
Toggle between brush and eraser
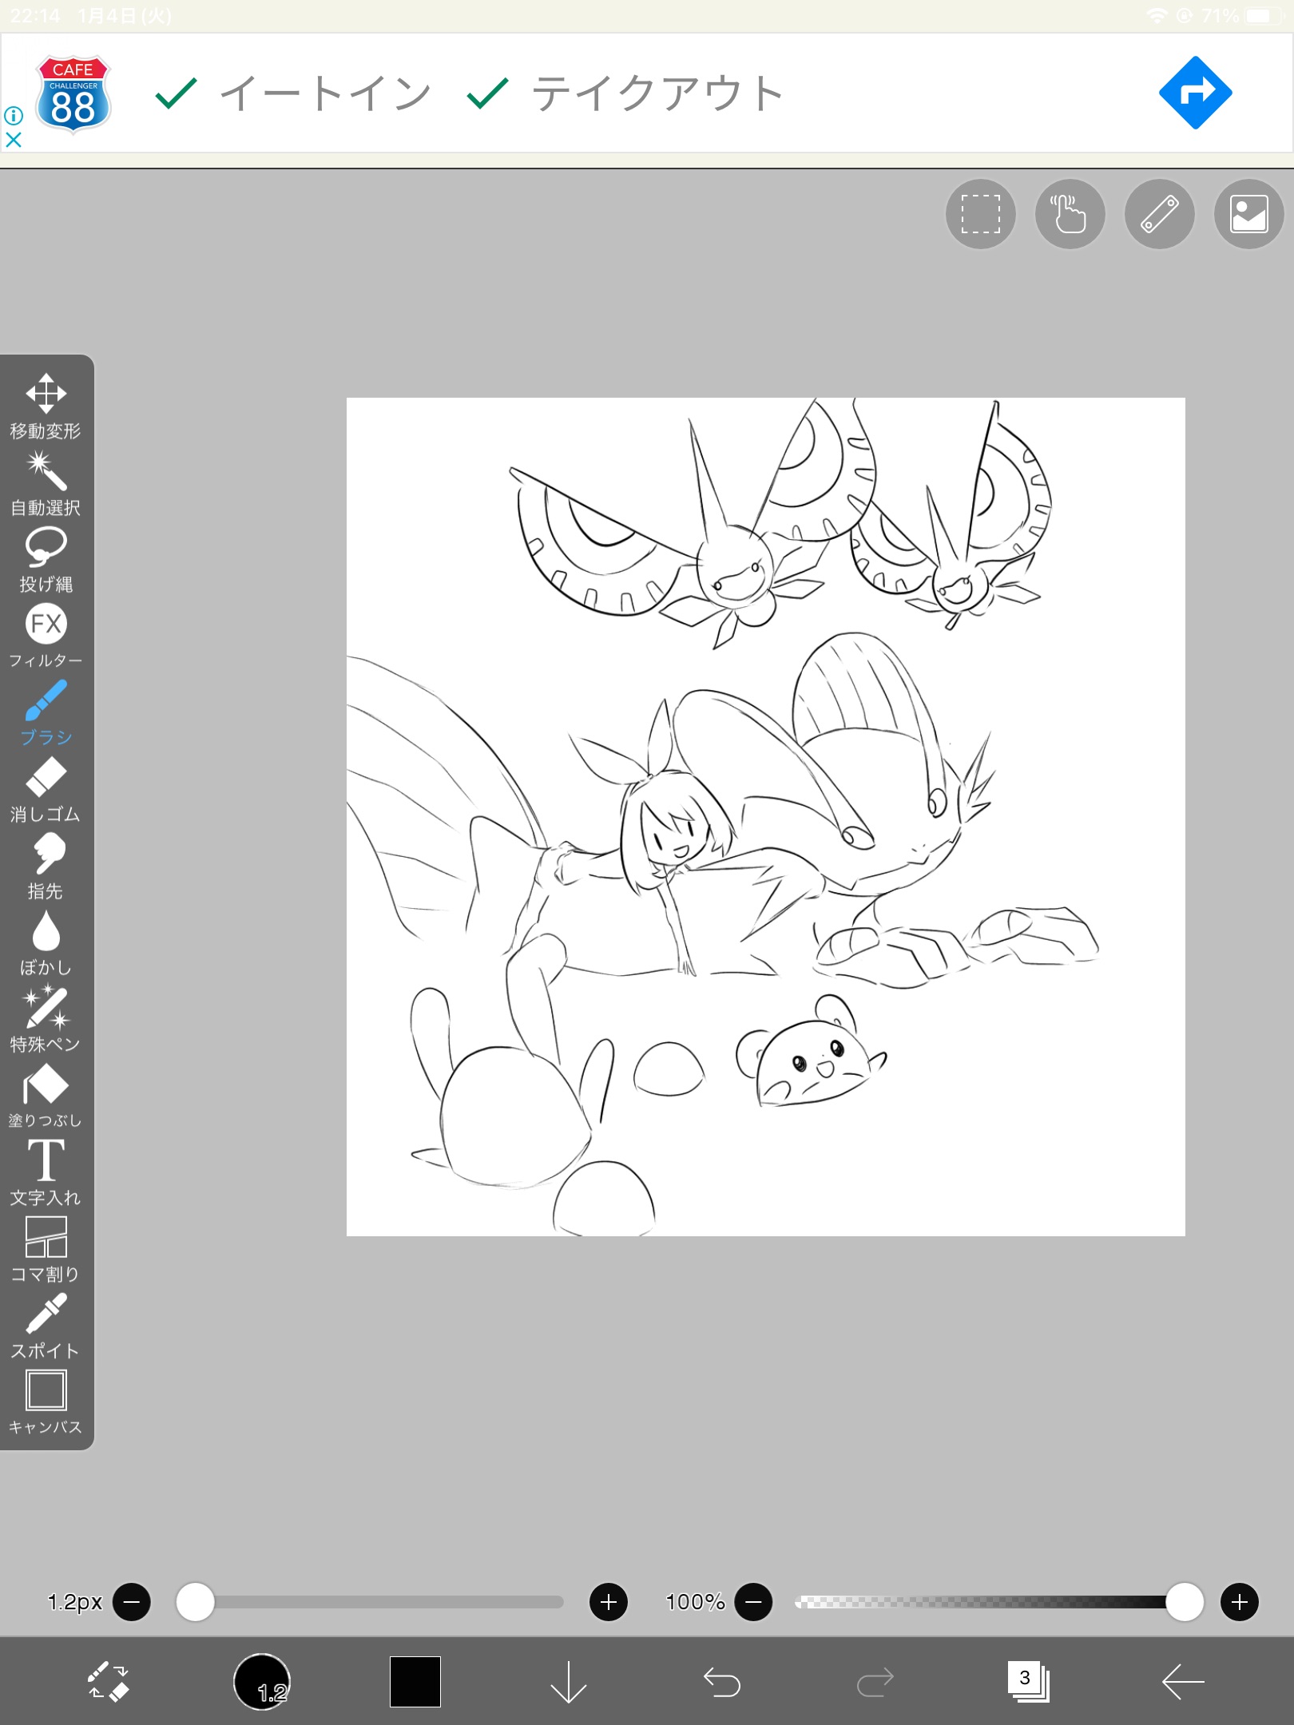[x=108, y=1681]
